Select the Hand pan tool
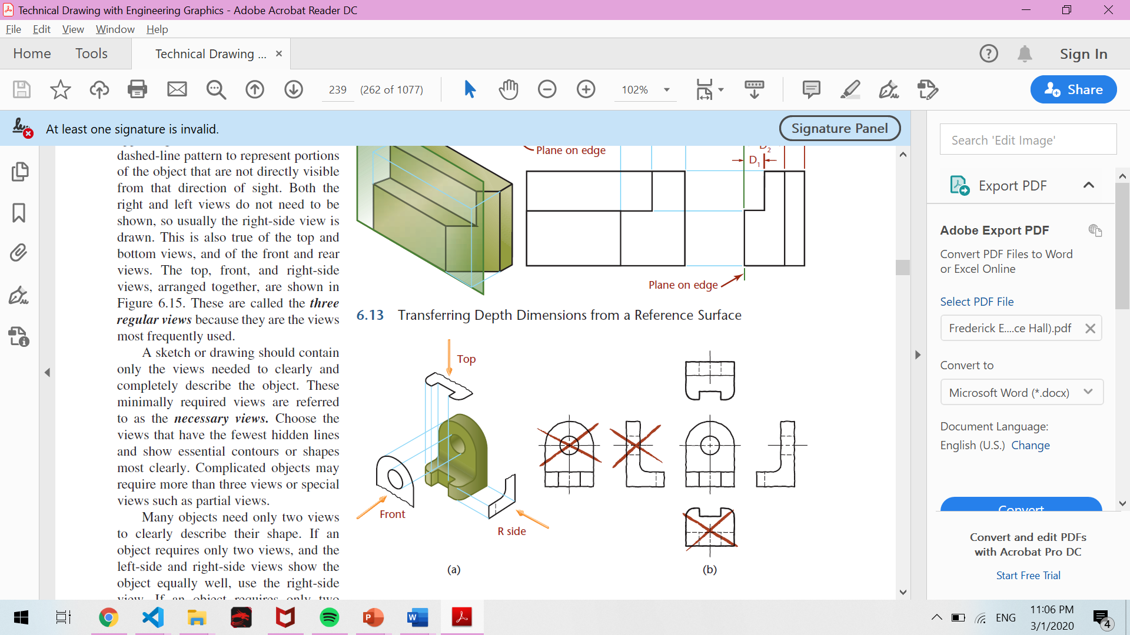 click(508, 89)
